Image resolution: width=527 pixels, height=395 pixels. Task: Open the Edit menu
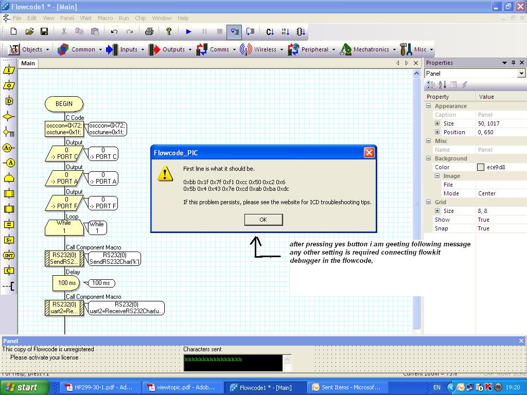(32, 18)
